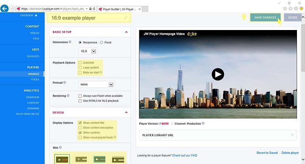The image size is (305, 164).
Task: Click the lock security icon in address bar
Action: click(91, 9)
